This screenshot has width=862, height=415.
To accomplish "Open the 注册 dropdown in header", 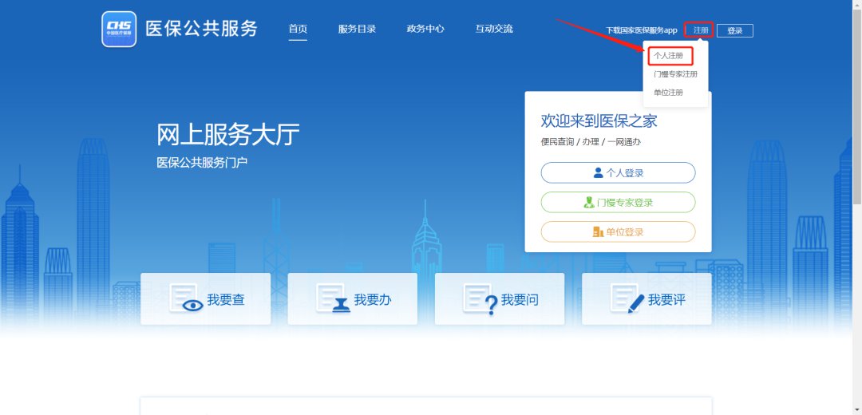I will point(700,30).
